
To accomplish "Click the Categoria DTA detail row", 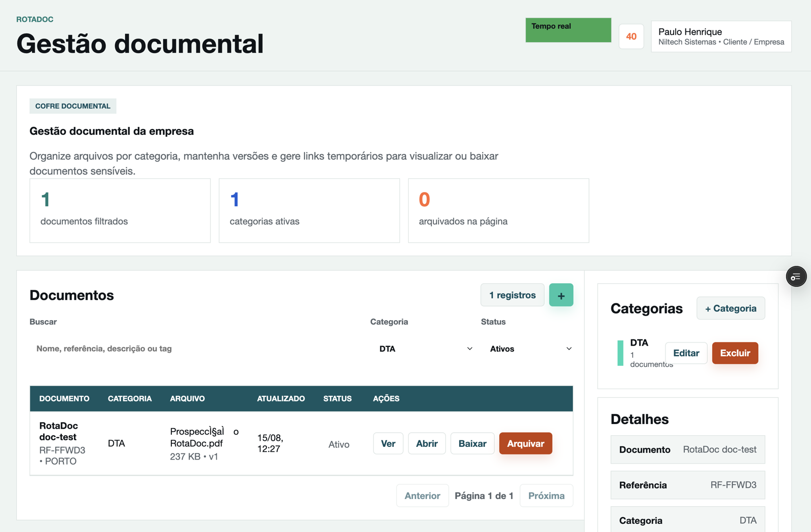I will coord(688,519).
